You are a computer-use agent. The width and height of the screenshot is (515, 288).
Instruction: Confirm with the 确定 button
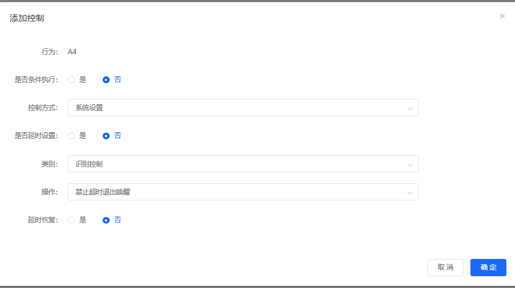tap(488, 268)
